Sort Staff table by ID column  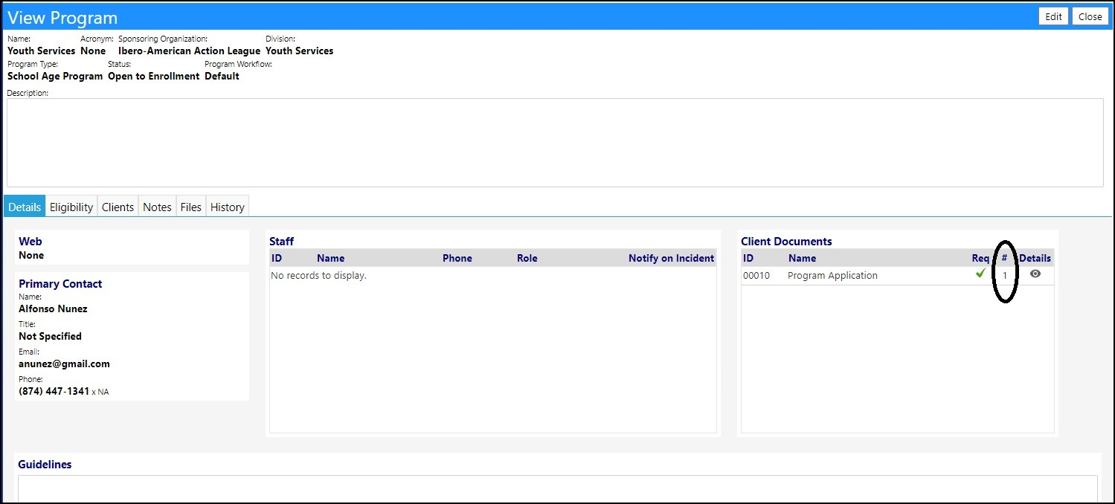click(277, 258)
